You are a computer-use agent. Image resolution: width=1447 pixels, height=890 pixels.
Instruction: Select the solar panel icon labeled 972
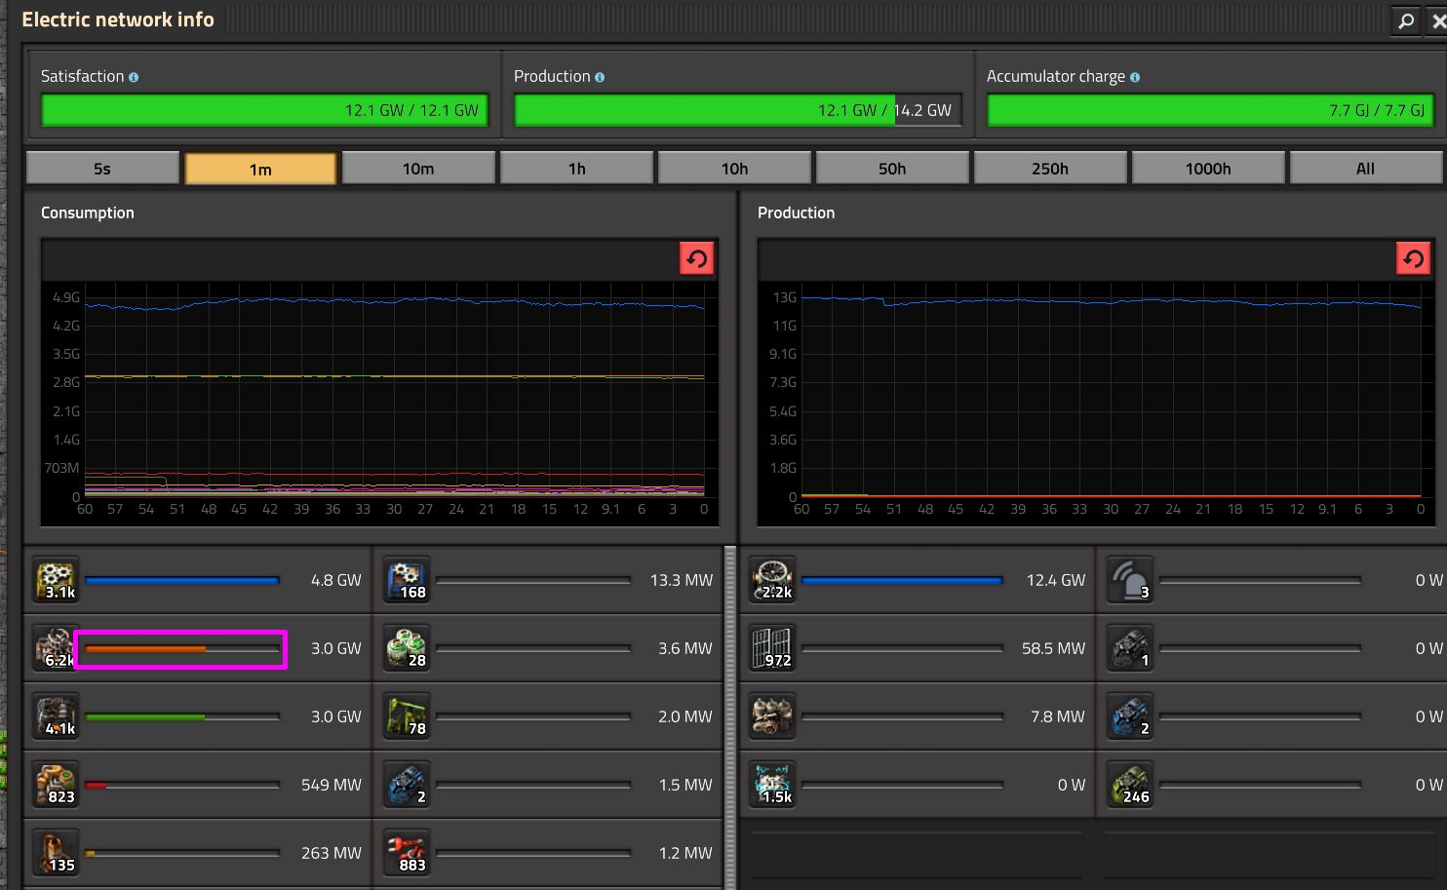tap(772, 648)
